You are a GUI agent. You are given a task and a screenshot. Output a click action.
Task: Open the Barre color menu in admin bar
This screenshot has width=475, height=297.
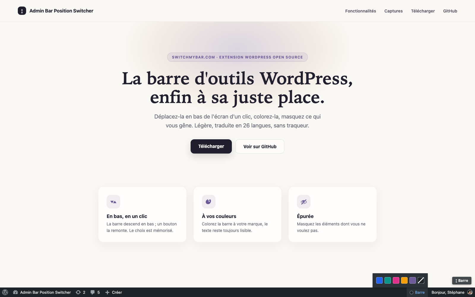tap(417, 292)
